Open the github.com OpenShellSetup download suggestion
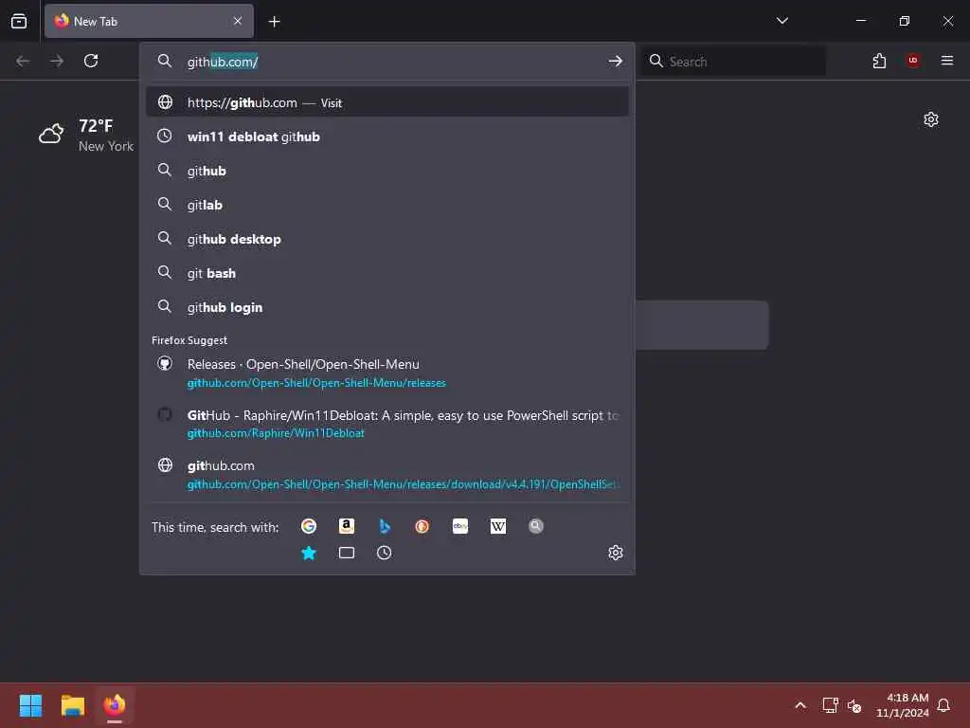 click(386, 475)
